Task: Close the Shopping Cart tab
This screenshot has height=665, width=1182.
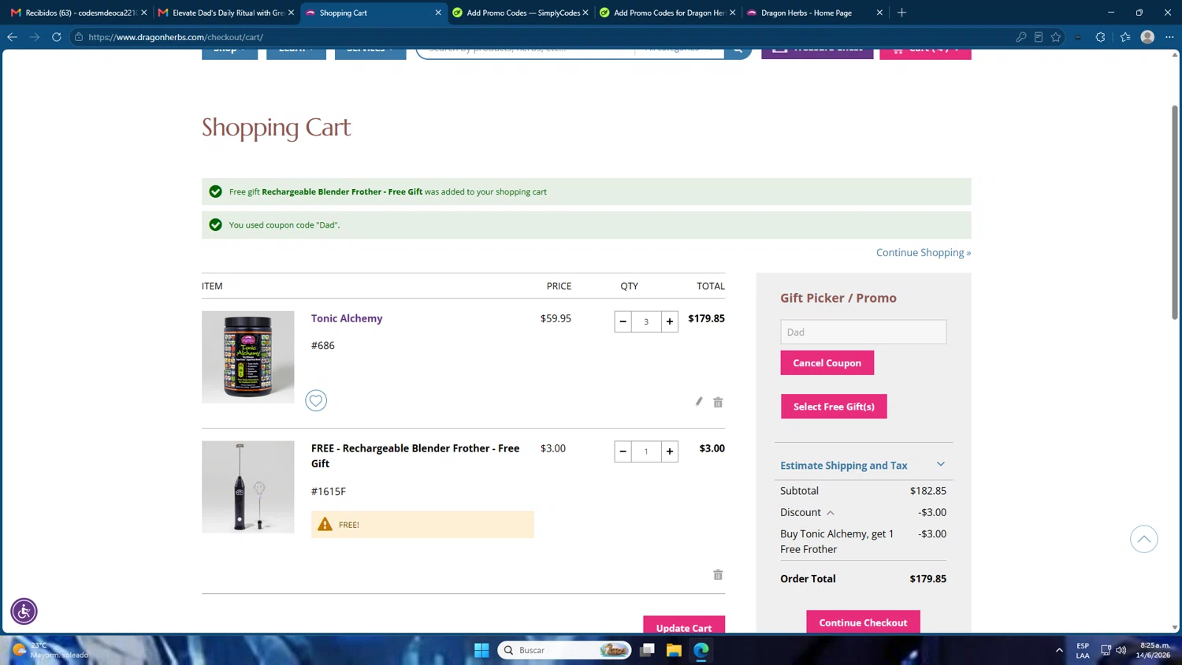Action: click(x=438, y=13)
